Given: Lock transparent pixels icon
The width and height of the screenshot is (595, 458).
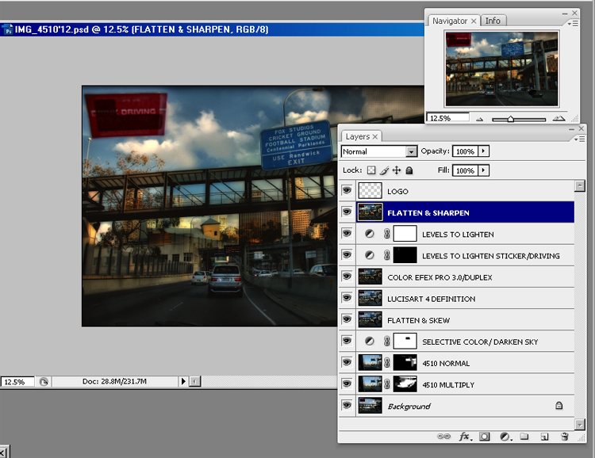Looking at the screenshot, I should 371,170.
